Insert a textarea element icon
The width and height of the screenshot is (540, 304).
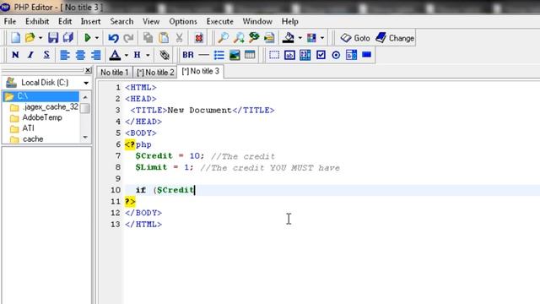coord(305,55)
